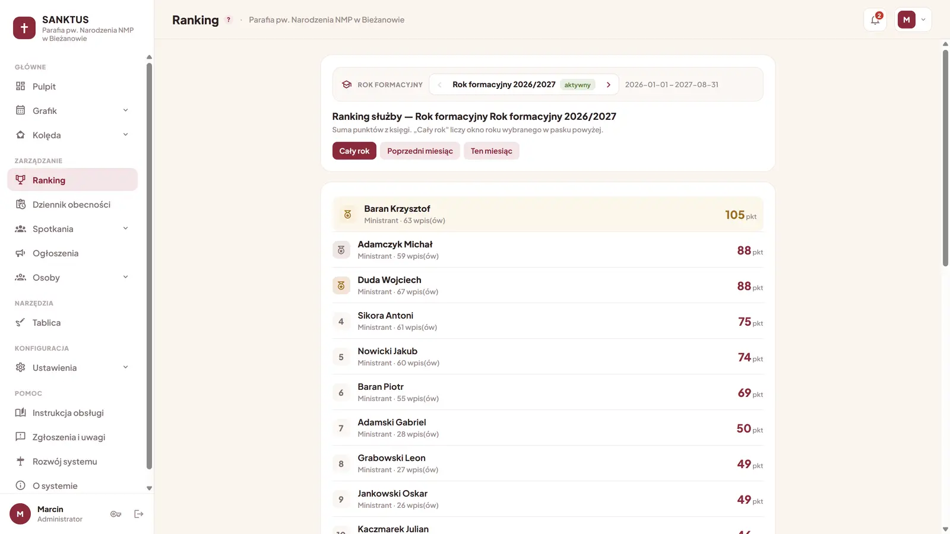Open Adamski Gabriel ranking row
The height and width of the screenshot is (534, 950).
[x=548, y=428]
